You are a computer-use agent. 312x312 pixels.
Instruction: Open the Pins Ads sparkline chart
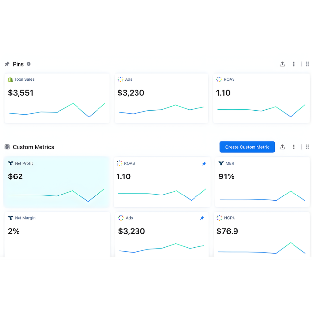point(161,109)
